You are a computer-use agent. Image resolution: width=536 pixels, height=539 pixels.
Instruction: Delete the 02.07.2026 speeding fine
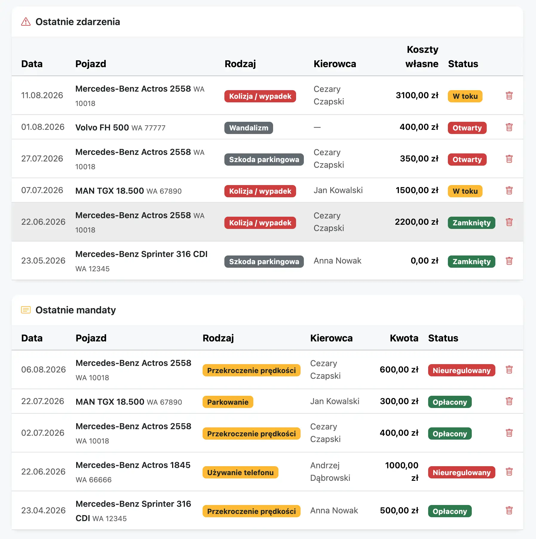tap(509, 433)
